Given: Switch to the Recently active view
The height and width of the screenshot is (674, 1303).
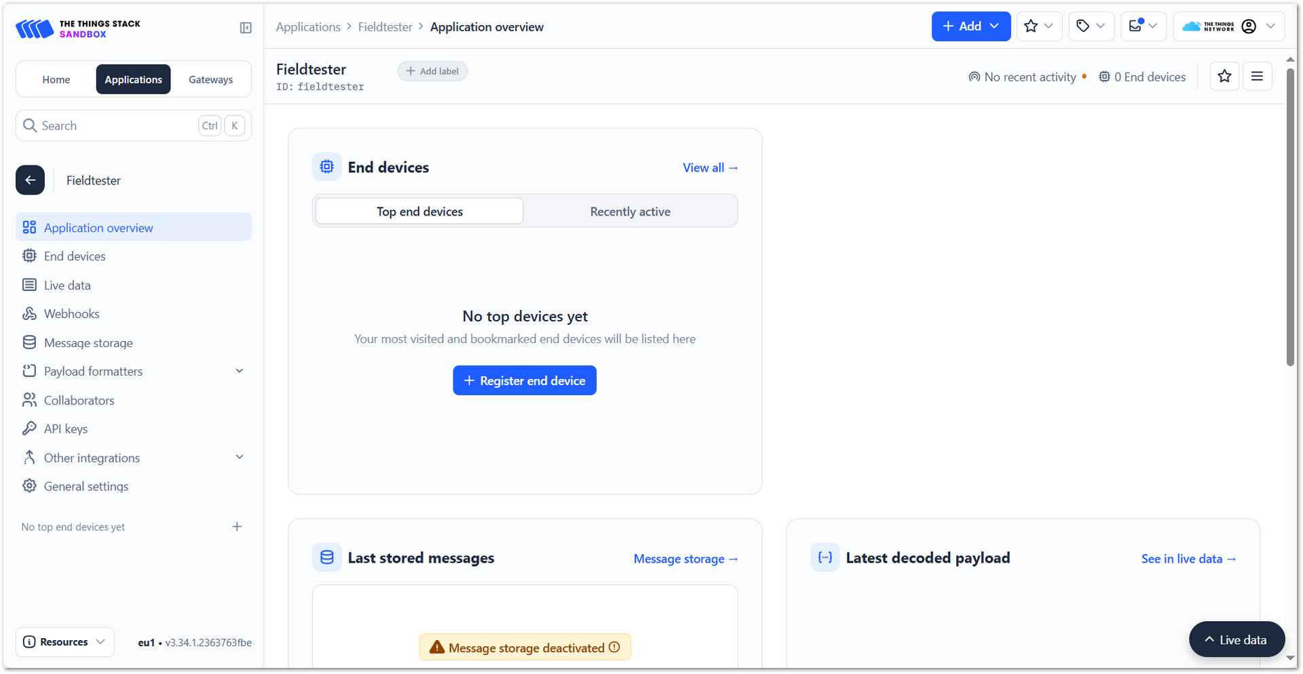Looking at the screenshot, I should [630, 212].
